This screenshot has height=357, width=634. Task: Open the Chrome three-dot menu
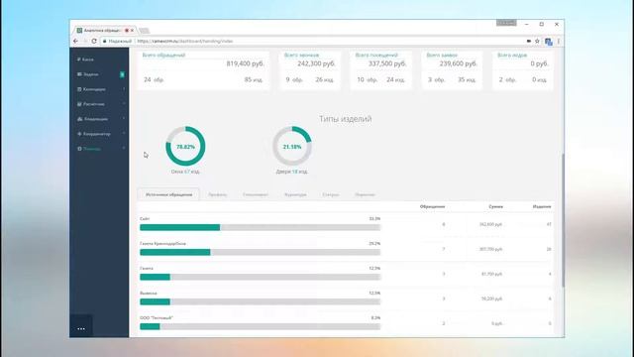(x=559, y=41)
